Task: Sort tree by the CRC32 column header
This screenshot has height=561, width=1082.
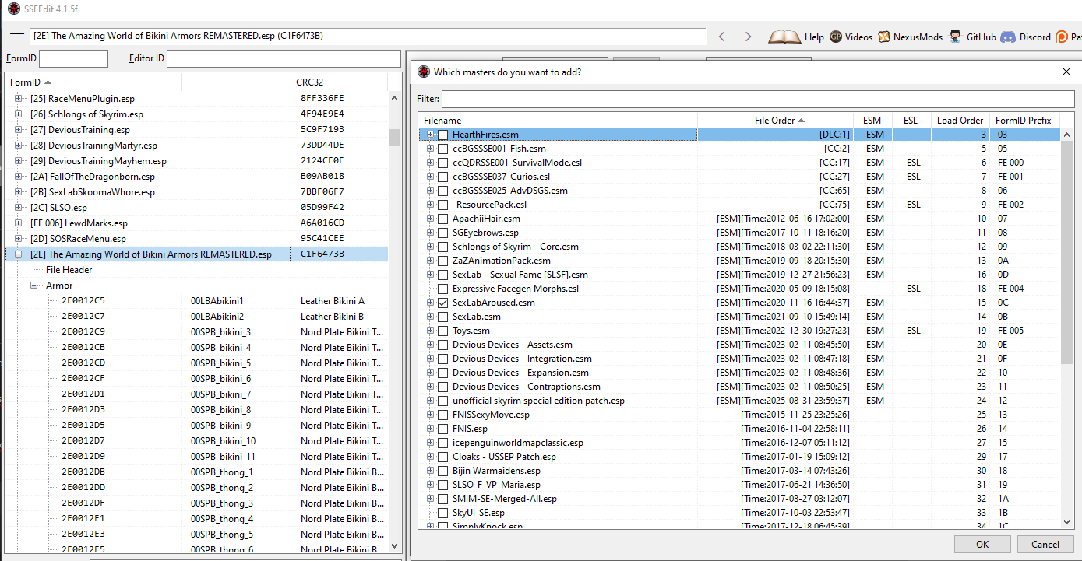Action: tap(340, 82)
